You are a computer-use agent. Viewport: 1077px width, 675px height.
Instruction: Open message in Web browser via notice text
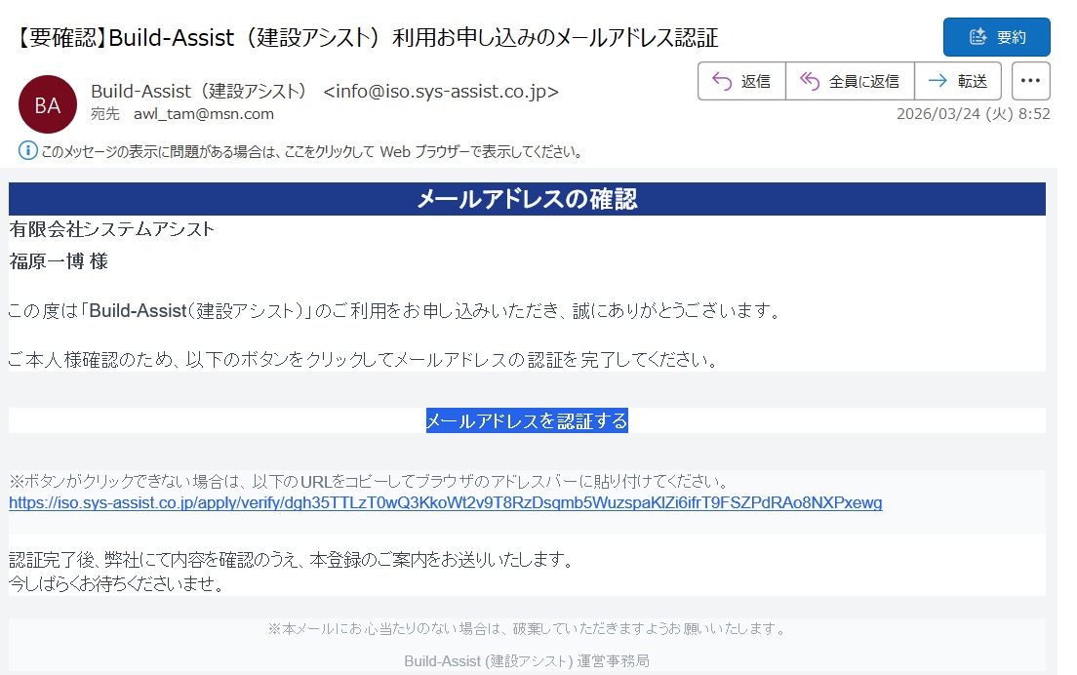click(x=312, y=152)
